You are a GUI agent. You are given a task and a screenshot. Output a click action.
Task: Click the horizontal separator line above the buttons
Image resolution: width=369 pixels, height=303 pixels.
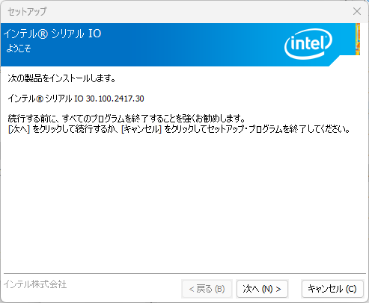coord(185,274)
